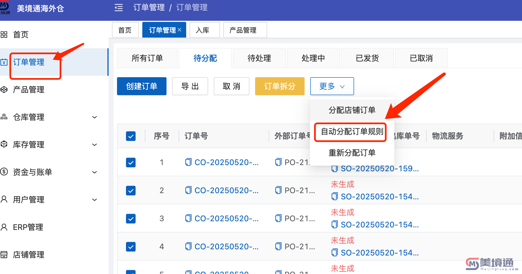This screenshot has height=274, width=522.
Task: Switch to the 处理中 tab
Action: [x=313, y=58]
